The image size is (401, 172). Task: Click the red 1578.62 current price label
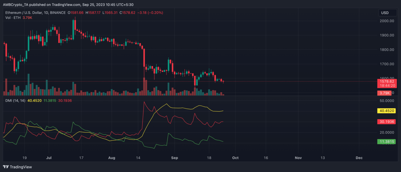coord(386,81)
